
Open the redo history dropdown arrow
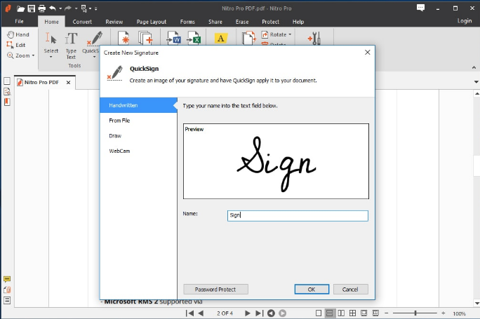point(76,8)
